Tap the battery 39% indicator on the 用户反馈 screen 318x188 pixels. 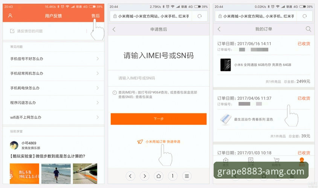pyautogui.click(x=96, y=6)
